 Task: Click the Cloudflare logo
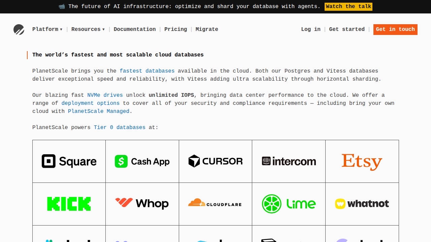point(215,203)
